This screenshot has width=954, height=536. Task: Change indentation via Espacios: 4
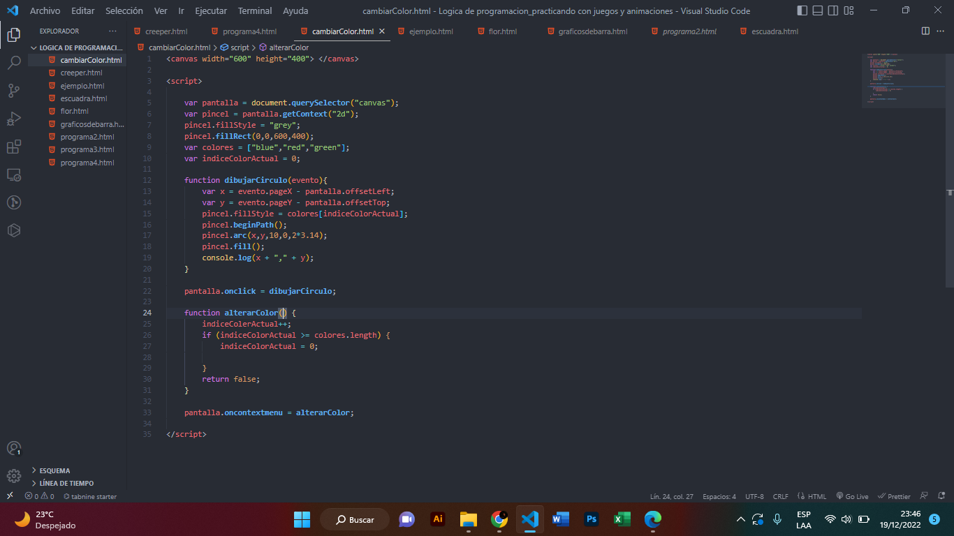(719, 496)
